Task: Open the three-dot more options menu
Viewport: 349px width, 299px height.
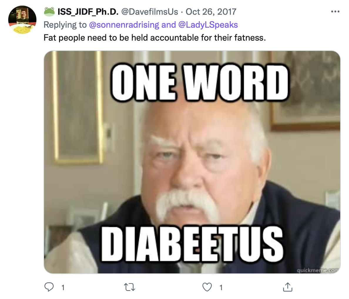Action: (x=335, y=11)
